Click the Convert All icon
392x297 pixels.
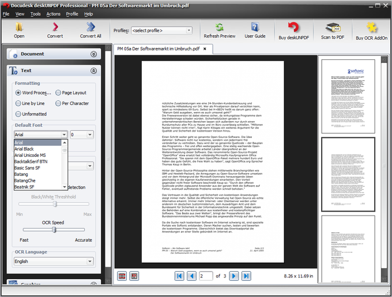(91, 27)
